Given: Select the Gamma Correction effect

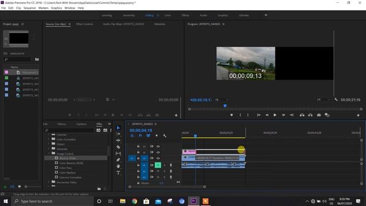Looking at the screenshot, I should pyautogui.click(x=70, y=177).
